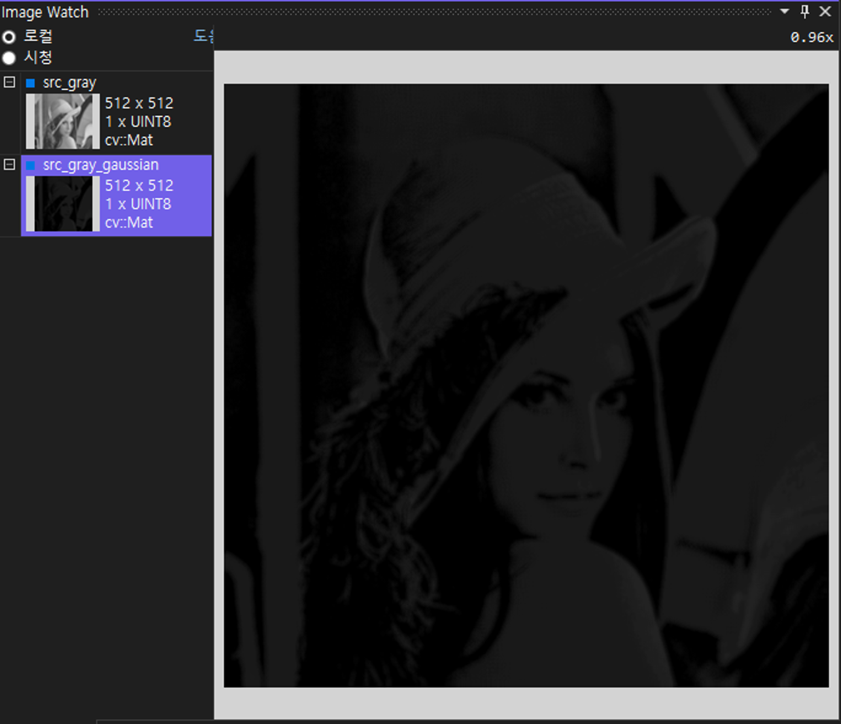Click the large dark Lena image in the viewer
Viewport: 841px width, 724px height.
tap(526, 385)
